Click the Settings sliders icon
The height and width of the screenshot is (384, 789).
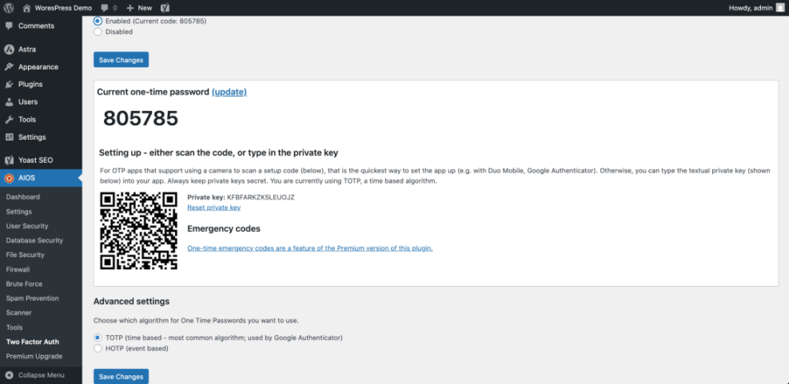click(x=9, y=137)
